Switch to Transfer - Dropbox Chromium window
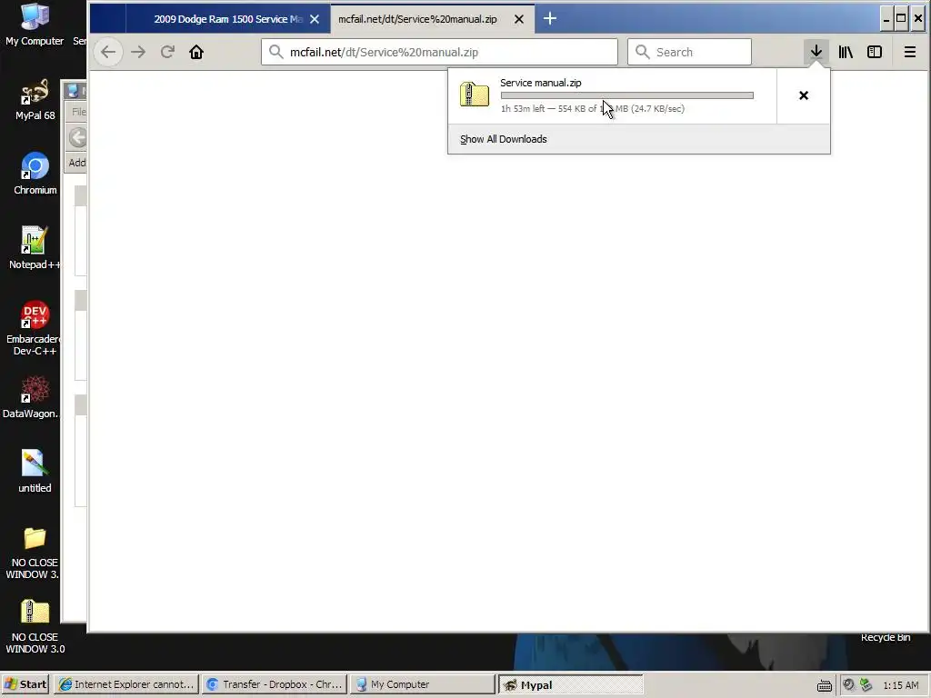931x698 pixels. (x=275, y=684)
